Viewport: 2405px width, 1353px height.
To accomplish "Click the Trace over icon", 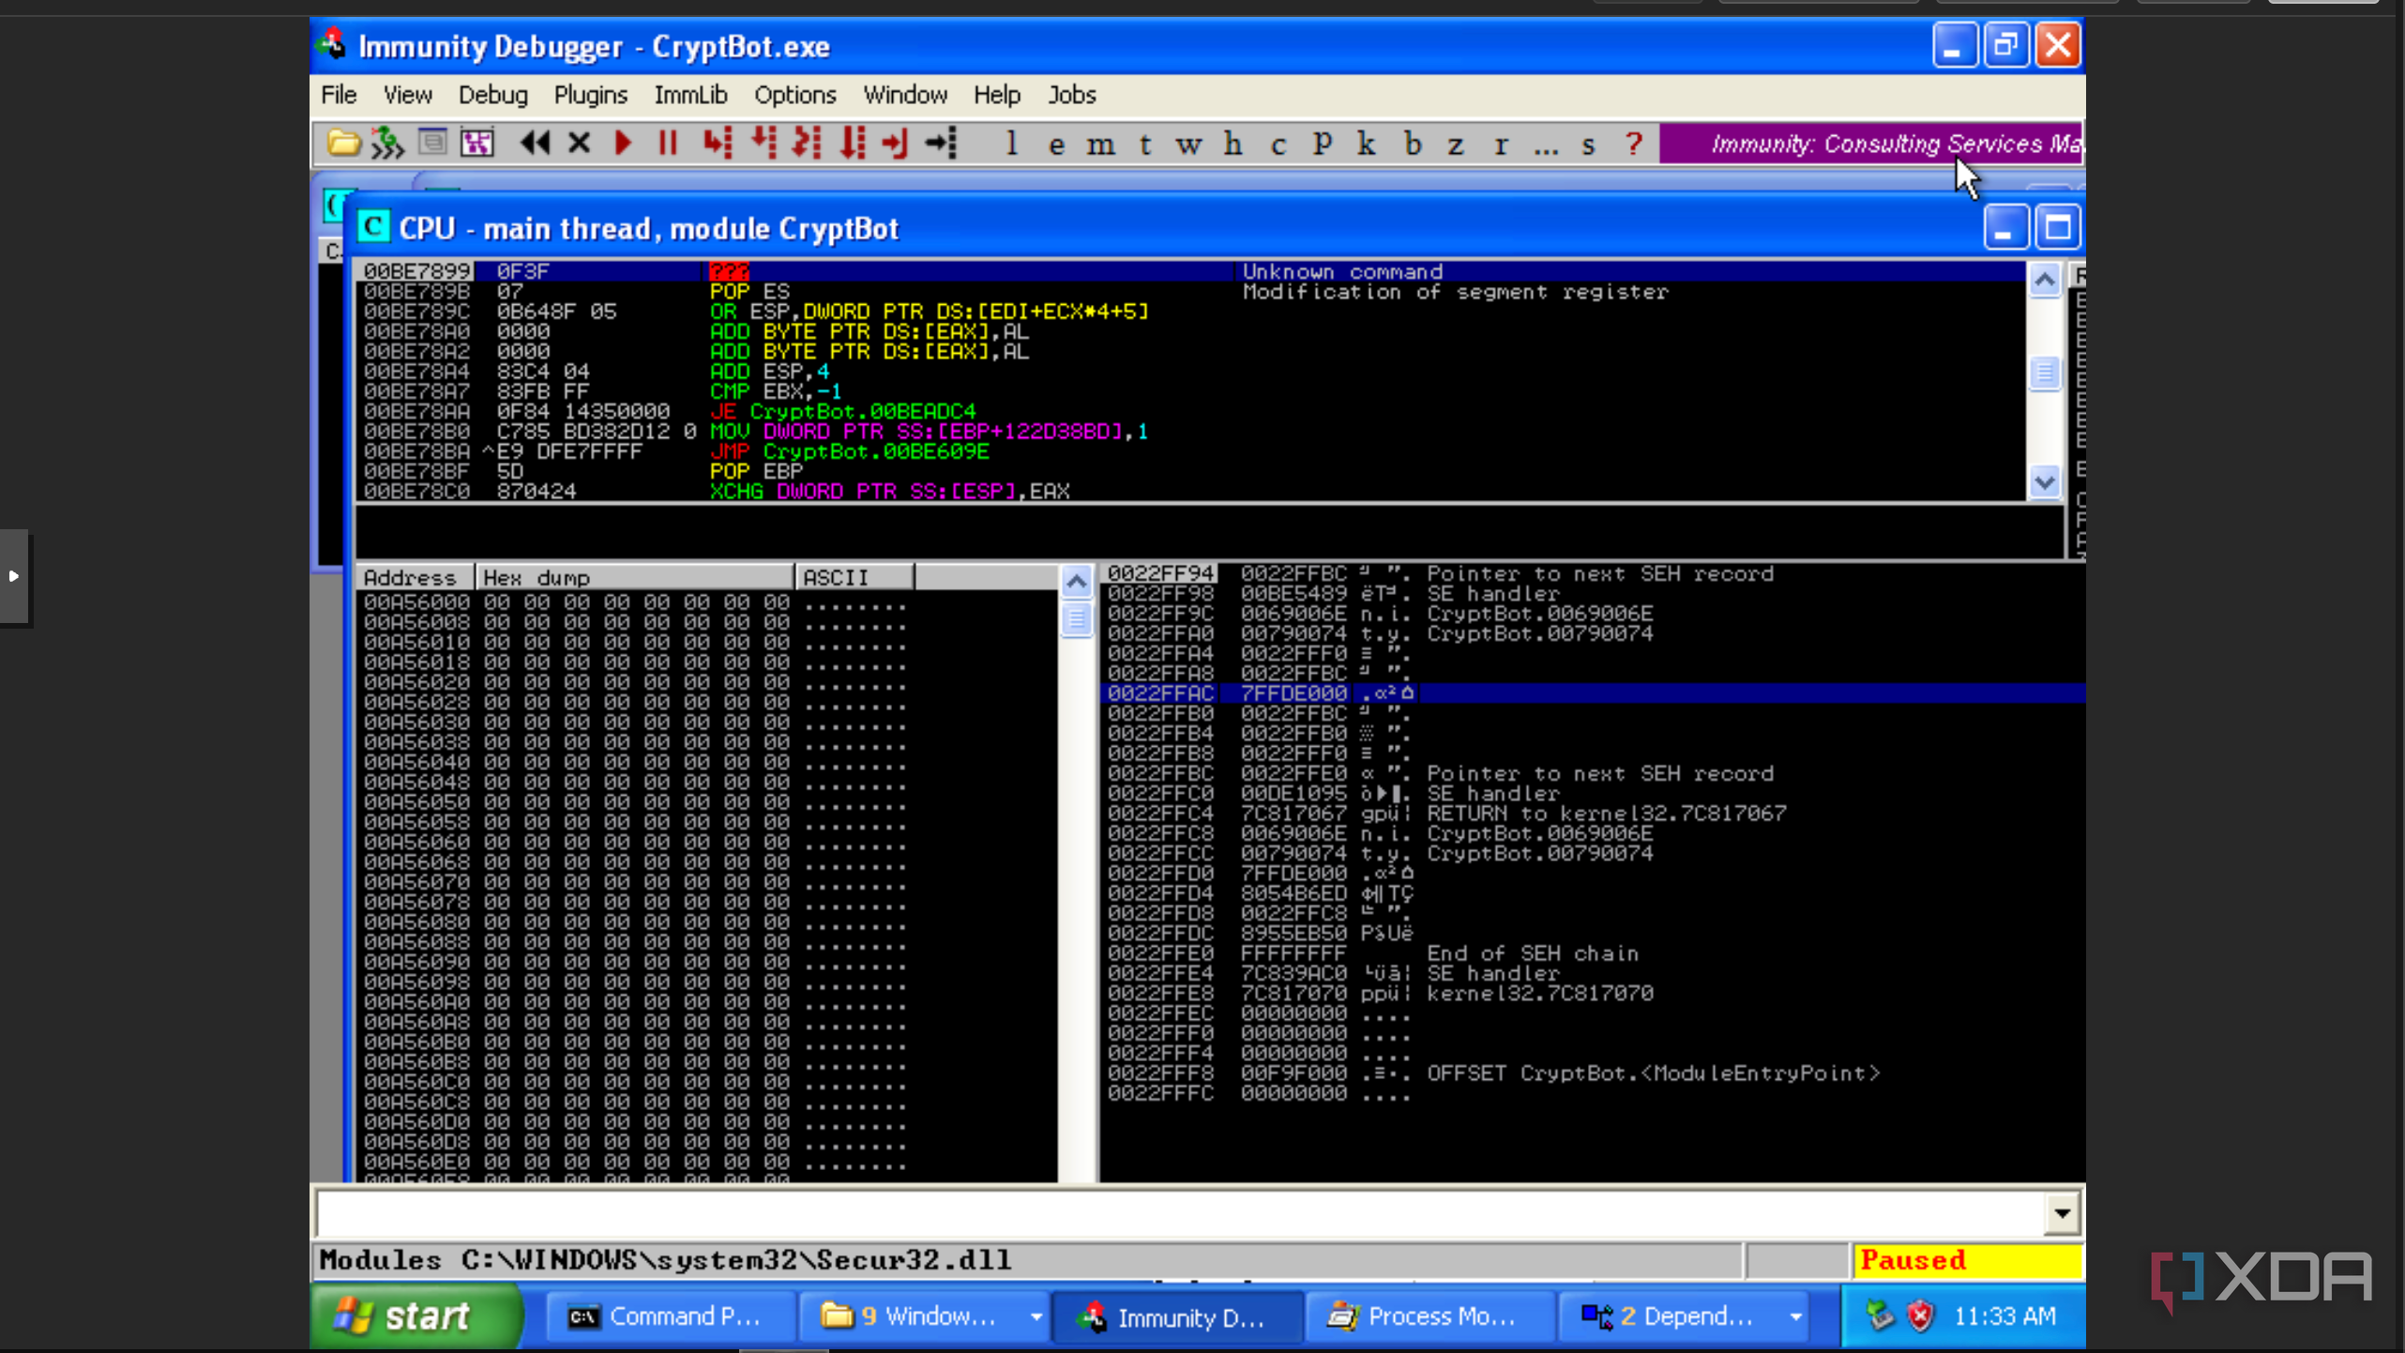I will (x=853, y=144).
